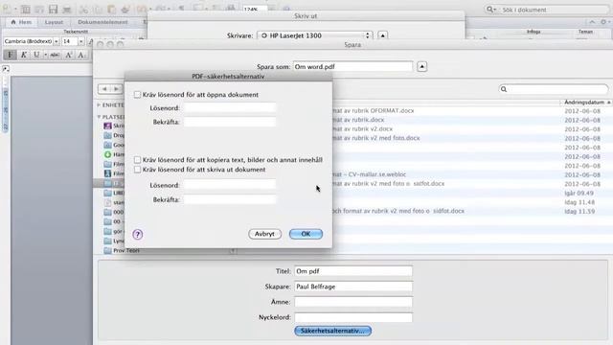
Task: Click the cut scissors icon in Word toolbar
Action: (x=83, y=9)
